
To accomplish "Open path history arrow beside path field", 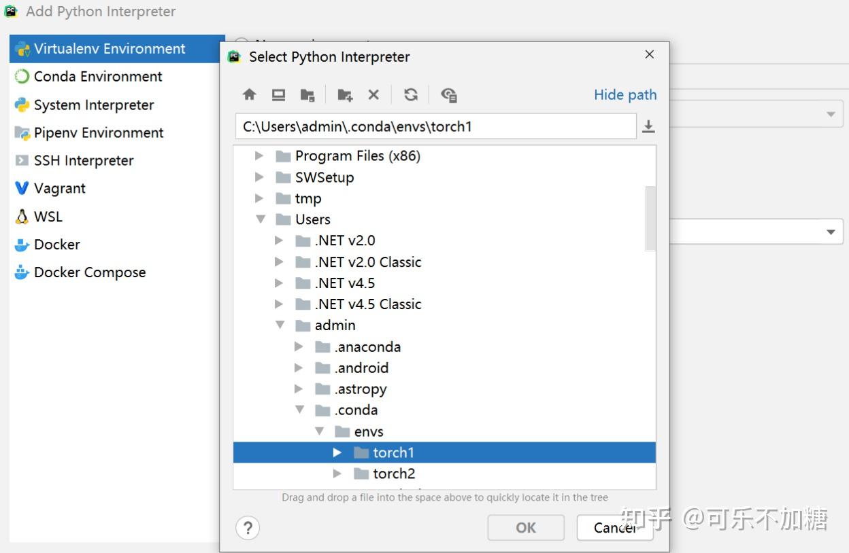I will 649,126.
